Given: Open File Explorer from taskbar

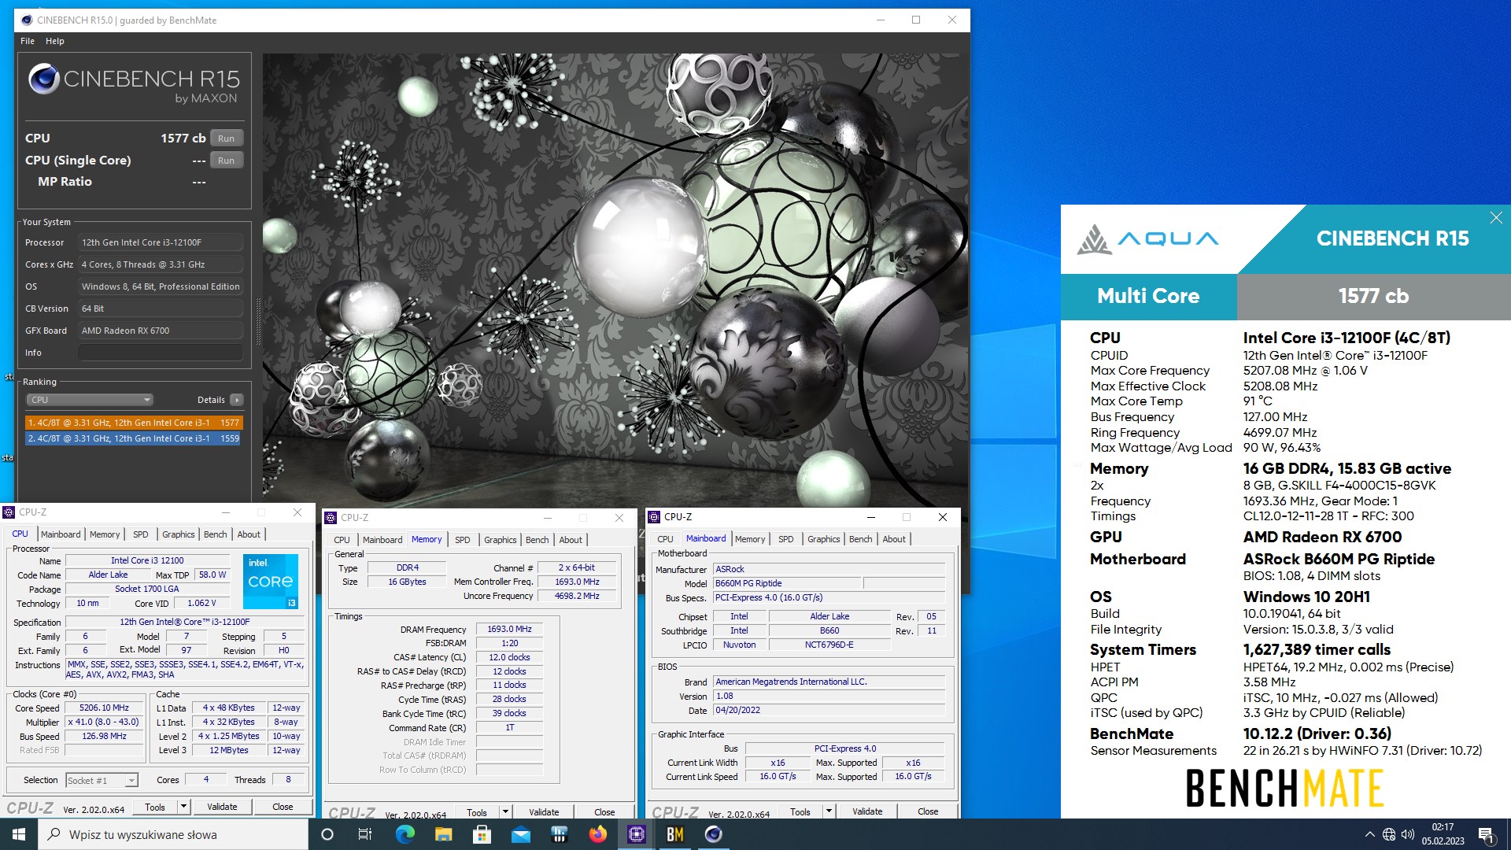Looking at the screenshot, I should (x=443, y=834).
